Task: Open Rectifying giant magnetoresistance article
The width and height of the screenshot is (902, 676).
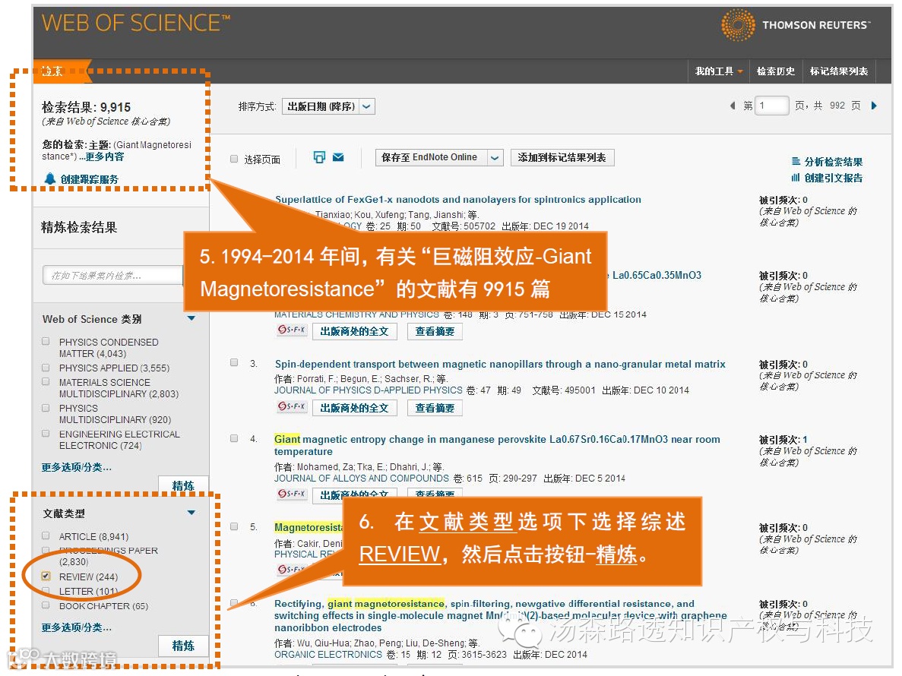Action: (x=501, y=616)
